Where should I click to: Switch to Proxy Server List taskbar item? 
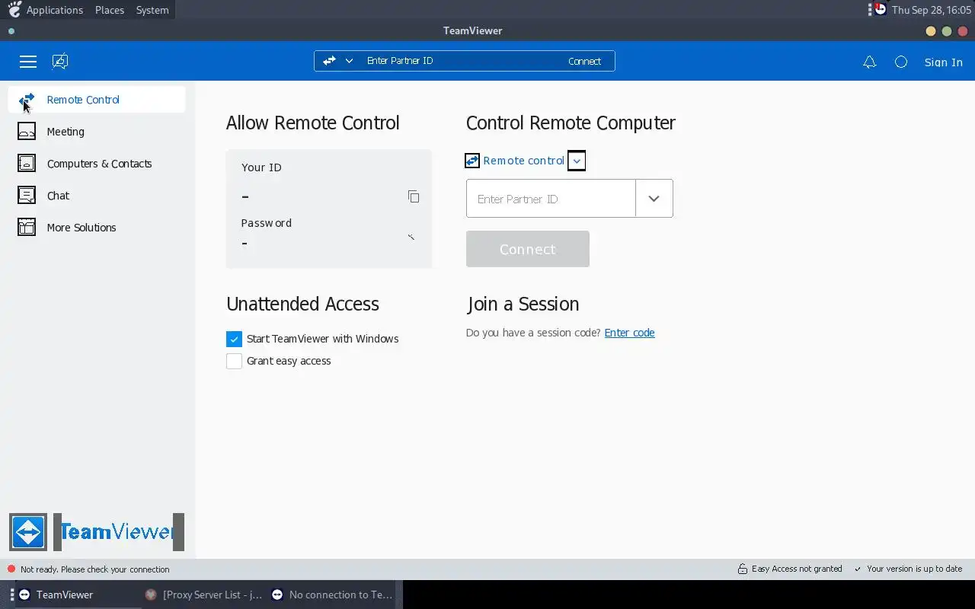pyautogui.click(x=203, y=595)
